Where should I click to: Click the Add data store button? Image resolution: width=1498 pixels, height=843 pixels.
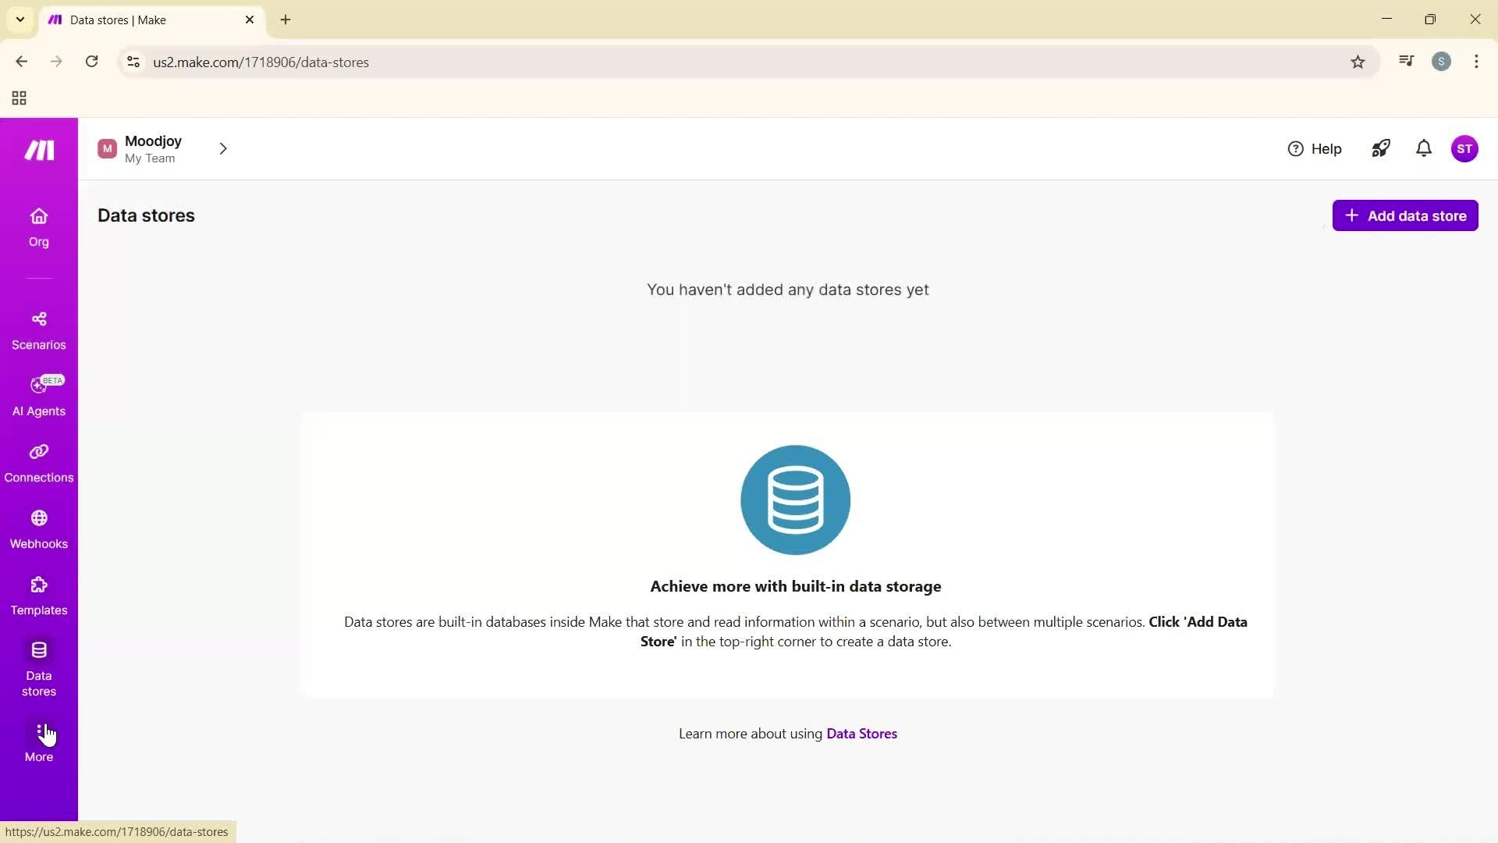click(x=1405, y=215)
